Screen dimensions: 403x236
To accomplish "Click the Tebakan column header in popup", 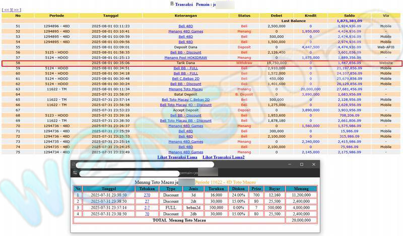I will point(147,189).
